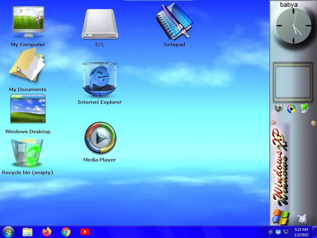Launch Notepad from its desktop icon

pos(175,21)
